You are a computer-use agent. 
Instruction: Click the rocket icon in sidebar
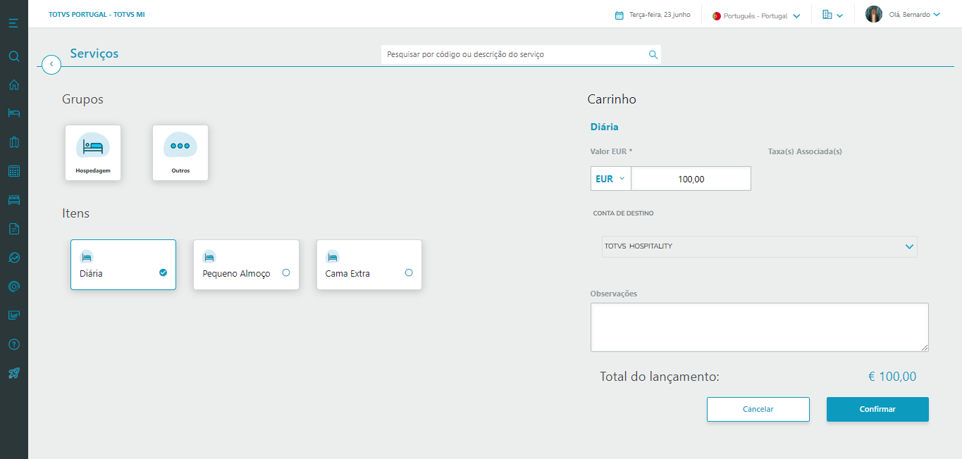(13, 373)
